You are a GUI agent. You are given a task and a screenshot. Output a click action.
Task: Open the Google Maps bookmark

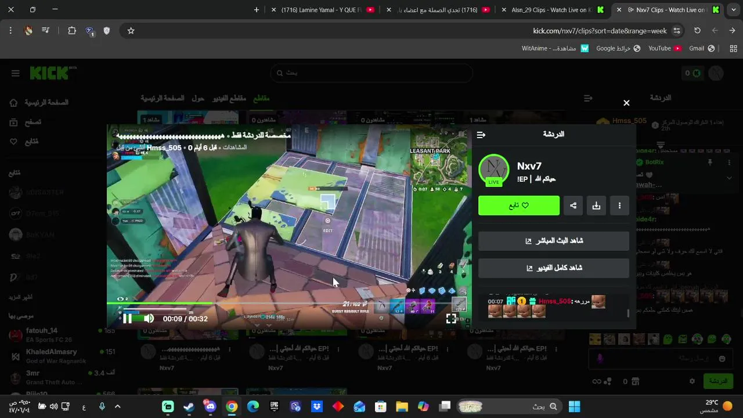point(618,48)
